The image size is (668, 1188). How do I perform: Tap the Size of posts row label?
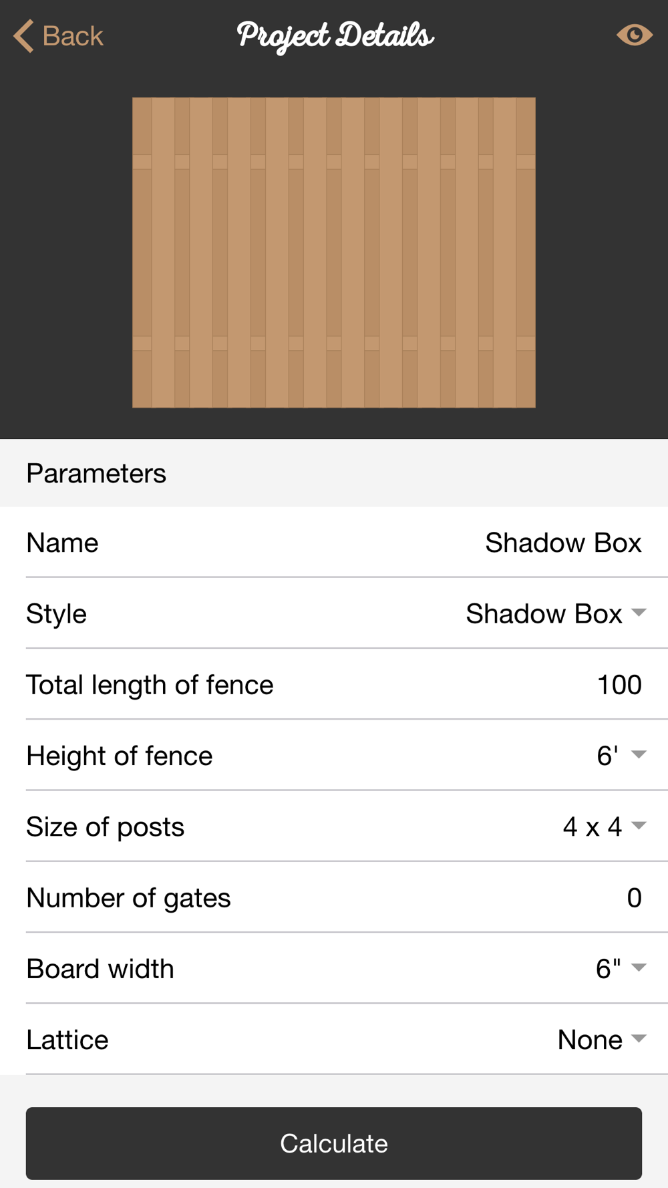[x=106, y=827]
